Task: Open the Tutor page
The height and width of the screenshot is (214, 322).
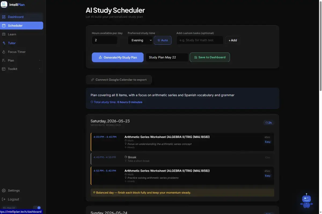Action: (x=21, y=43)
